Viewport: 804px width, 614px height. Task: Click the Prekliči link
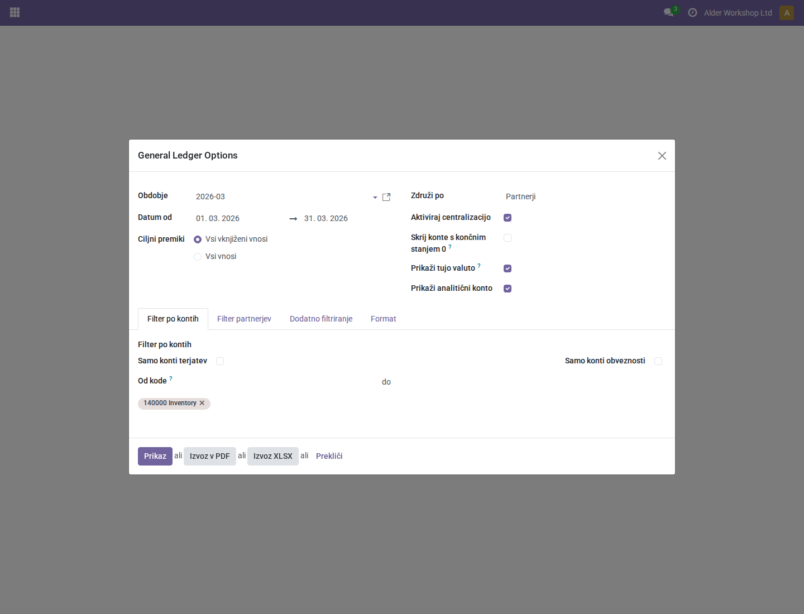329,456
